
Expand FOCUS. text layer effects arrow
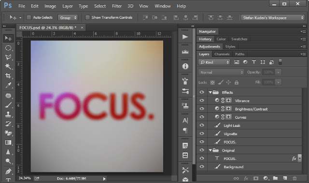[x=299, y=158]
